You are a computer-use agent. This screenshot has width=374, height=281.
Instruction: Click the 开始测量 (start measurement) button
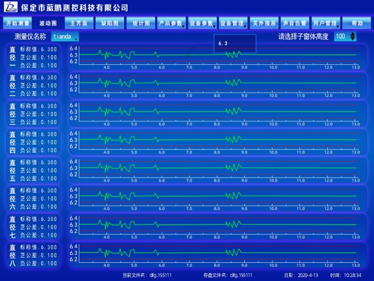(18, 24)
